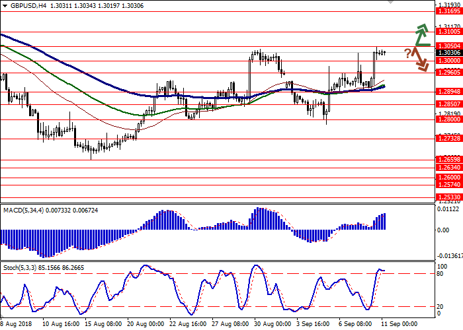Select the 1.28507 price level label
463x330 pixels.
coord(449,104)
